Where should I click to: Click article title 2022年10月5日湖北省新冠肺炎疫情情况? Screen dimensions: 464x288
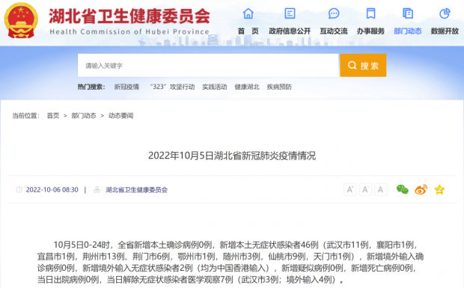point(232,156)
